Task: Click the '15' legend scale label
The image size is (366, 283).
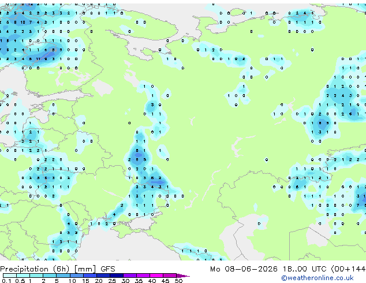Action: tap(85, 281)
